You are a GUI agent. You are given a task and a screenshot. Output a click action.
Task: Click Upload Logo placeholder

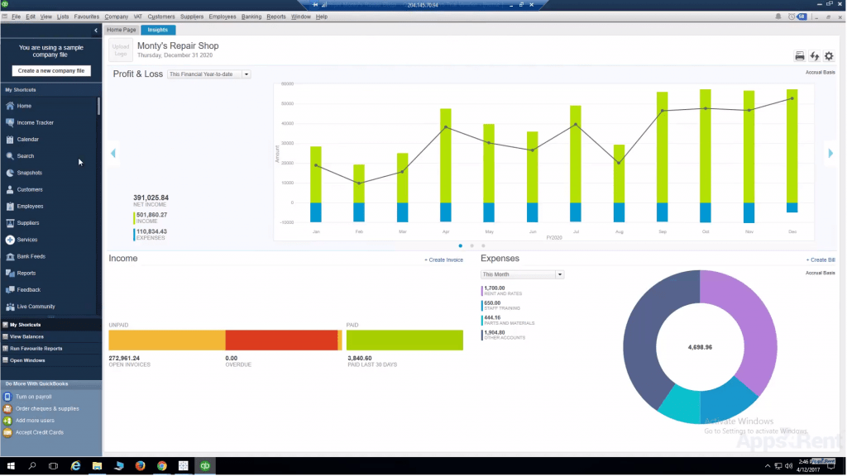[x=121, y=50]
